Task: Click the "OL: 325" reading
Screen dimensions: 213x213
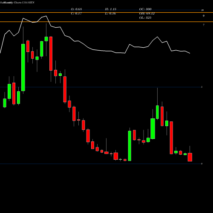Action: 145,18
